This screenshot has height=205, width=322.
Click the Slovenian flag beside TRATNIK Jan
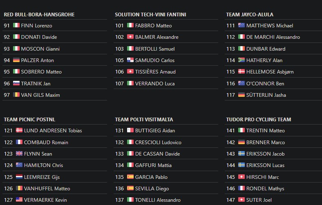tap(16, 83)
